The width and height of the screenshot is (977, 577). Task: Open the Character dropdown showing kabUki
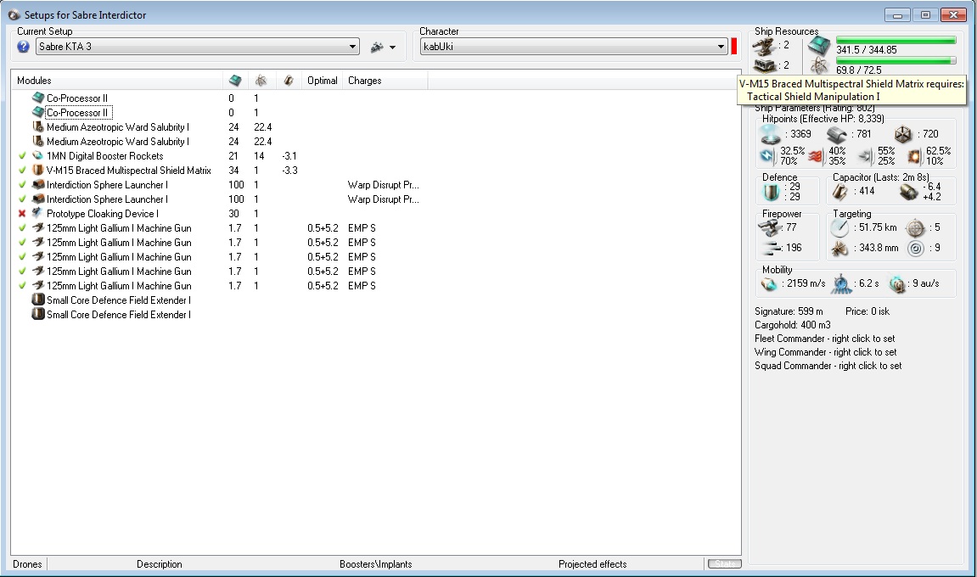click(574, 47)
